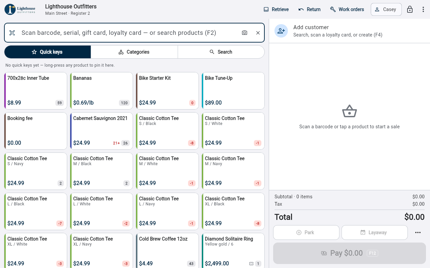The image size is (430, 268).
Task: Open the camera scanner icon
Action: point(245,33)
